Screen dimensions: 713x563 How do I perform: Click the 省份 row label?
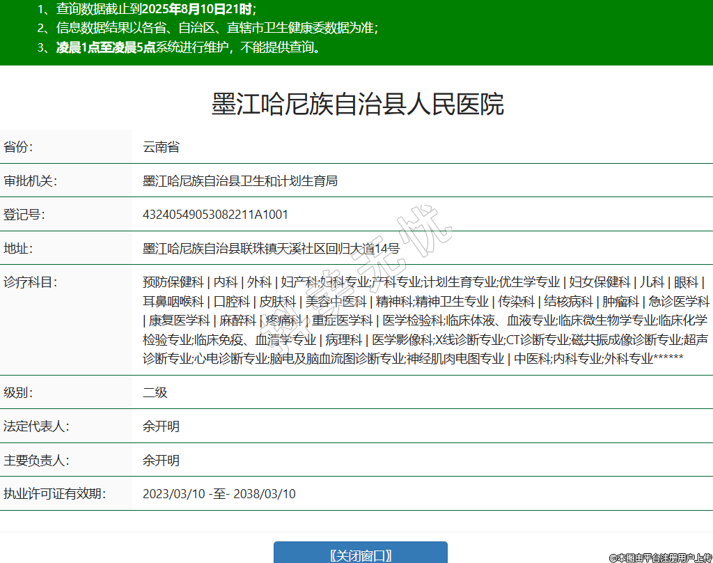pyautogui.click(x=18, y=147)
